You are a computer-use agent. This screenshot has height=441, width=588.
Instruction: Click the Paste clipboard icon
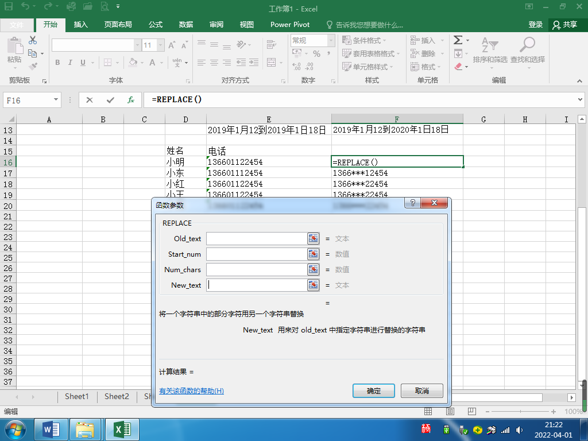pyautogui.click(x=15, y=46)
